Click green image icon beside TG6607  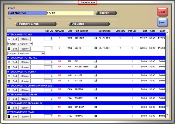tap(96, 98)
